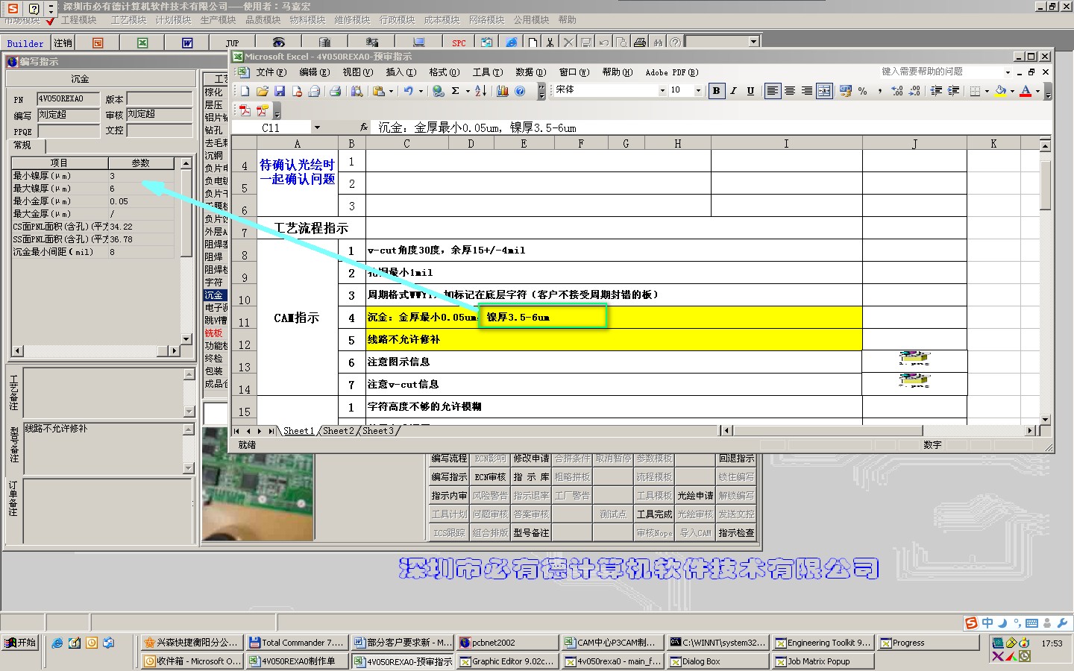Switch to Sheet2 tab
Screen dimensions: 1074x671
[x=339, y=430]
